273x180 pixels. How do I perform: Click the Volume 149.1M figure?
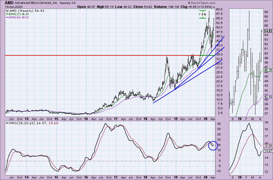pyautogui.click(x=166, y=7)
